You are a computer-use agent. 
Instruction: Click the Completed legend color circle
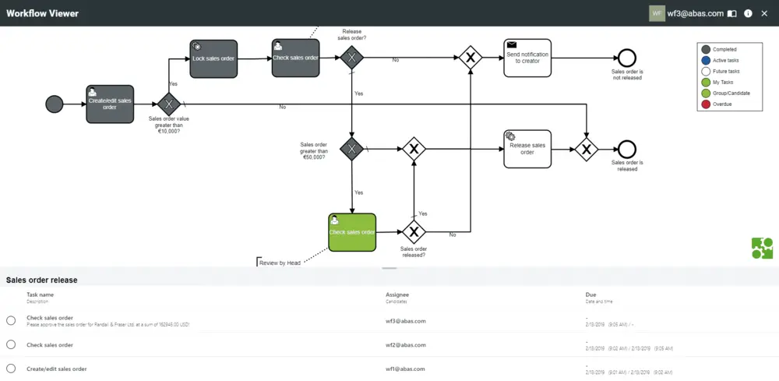point(706,49)
